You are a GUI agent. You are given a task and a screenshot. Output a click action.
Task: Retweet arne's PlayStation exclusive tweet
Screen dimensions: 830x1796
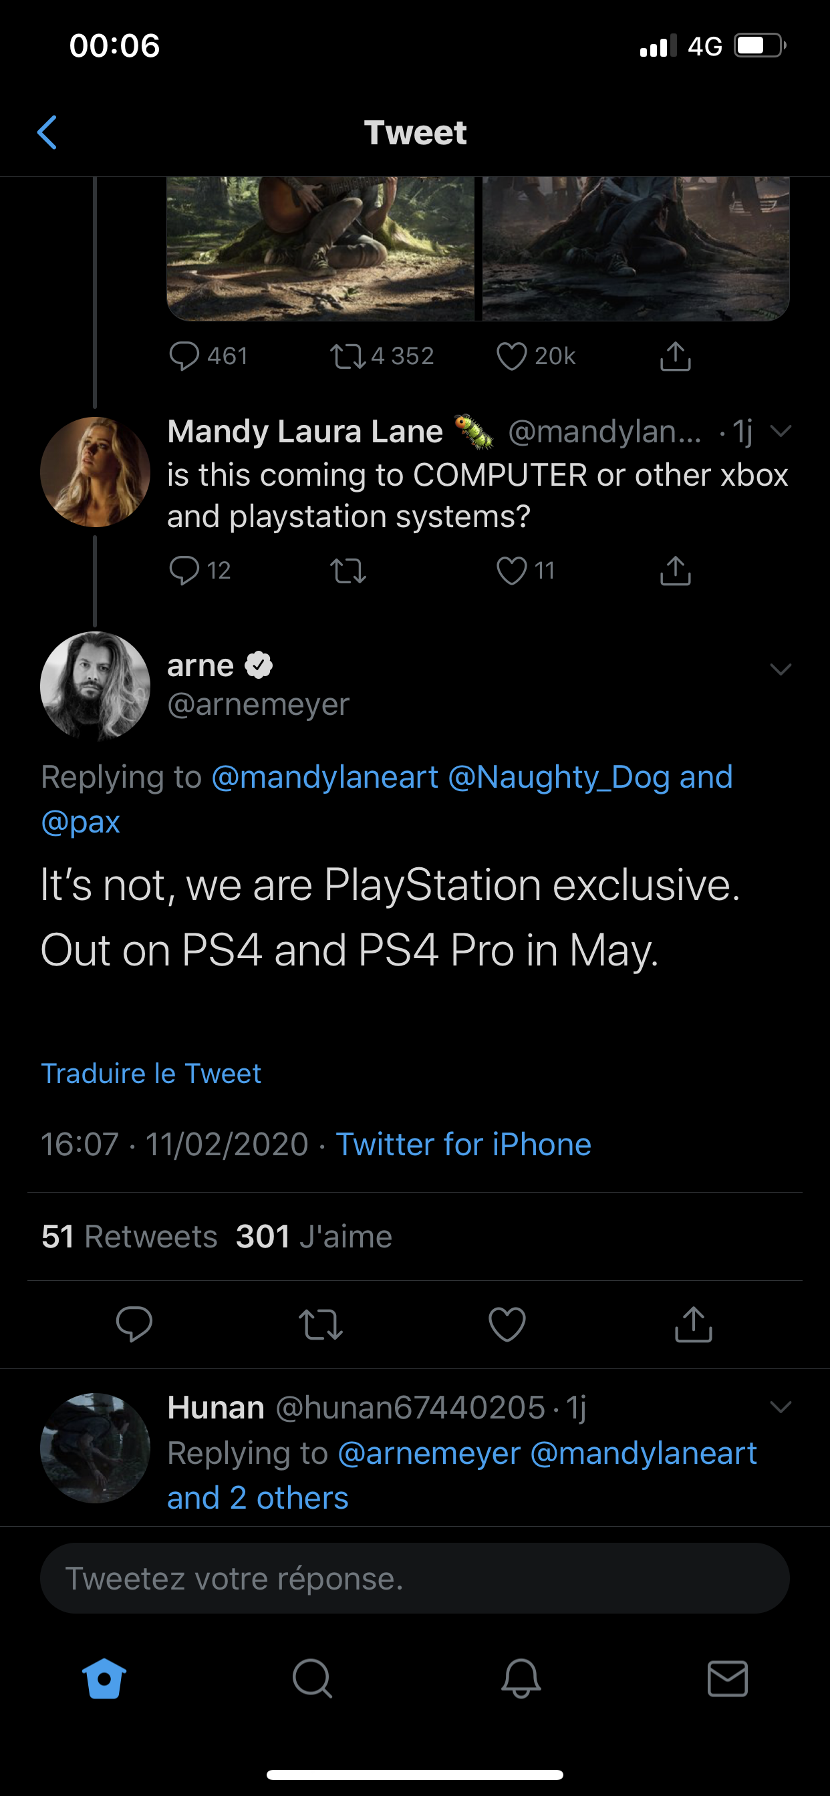pyautogui.click(x=320, y=1324)
